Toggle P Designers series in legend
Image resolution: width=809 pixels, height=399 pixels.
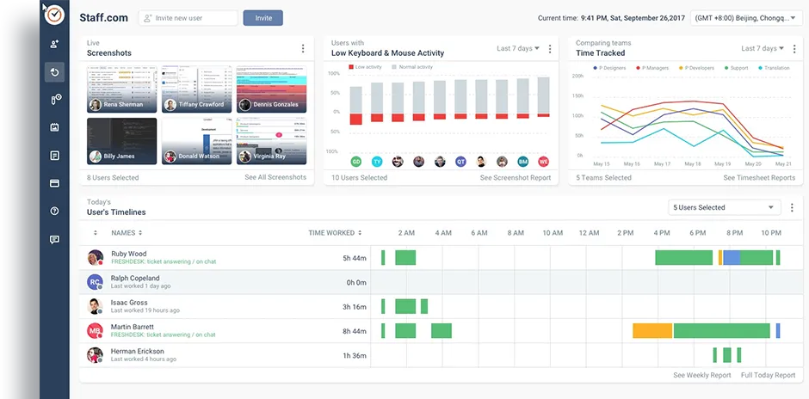click(611, 67)
